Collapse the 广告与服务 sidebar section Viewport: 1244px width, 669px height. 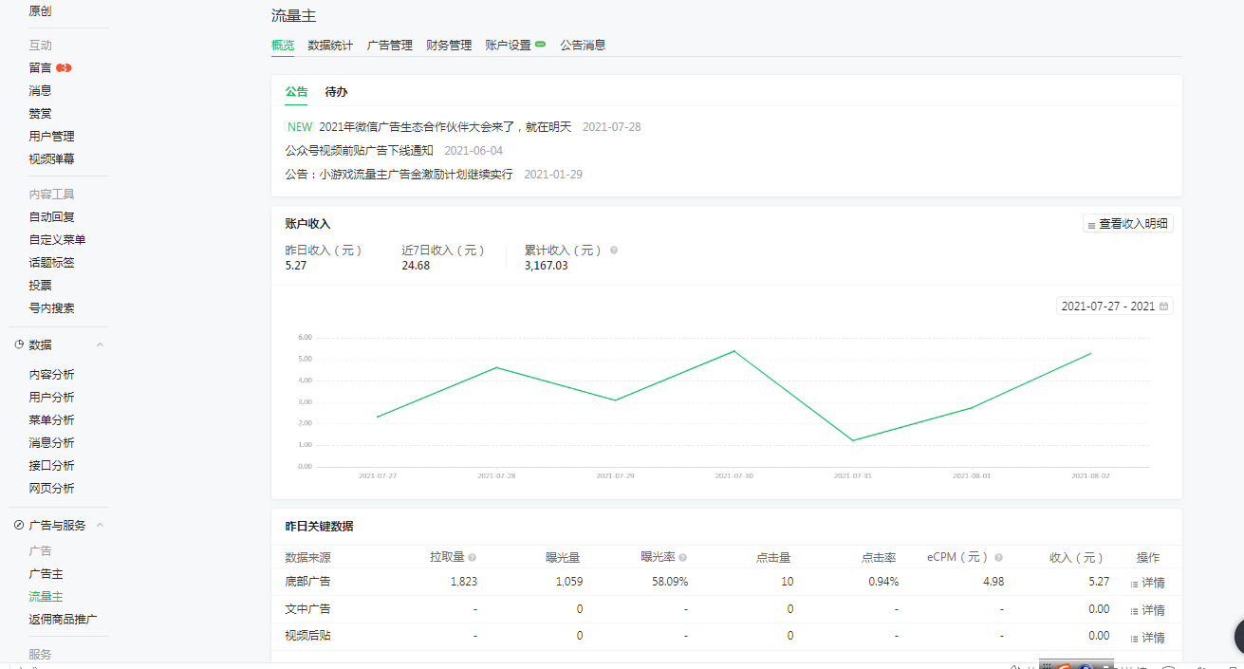pos(100,525)
